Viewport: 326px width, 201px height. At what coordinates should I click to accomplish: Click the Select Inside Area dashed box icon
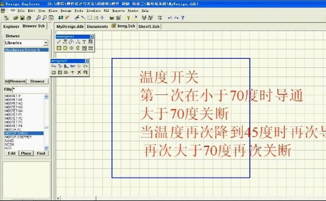tap(90, 18)
